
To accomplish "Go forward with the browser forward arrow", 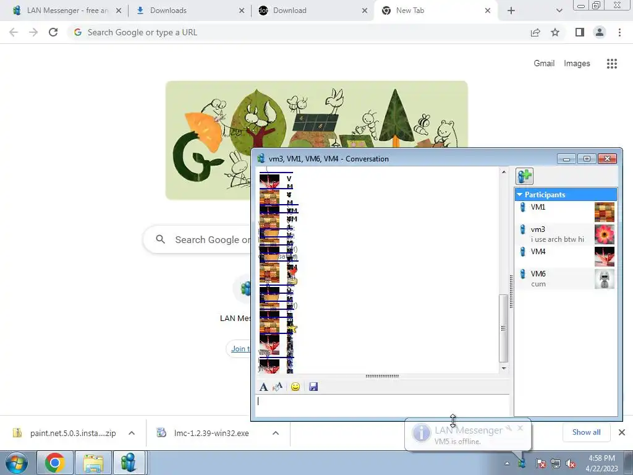I will (x=33, y=32).
